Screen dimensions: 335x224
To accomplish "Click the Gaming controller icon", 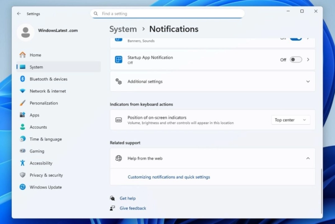I will (x=23, y=151).
